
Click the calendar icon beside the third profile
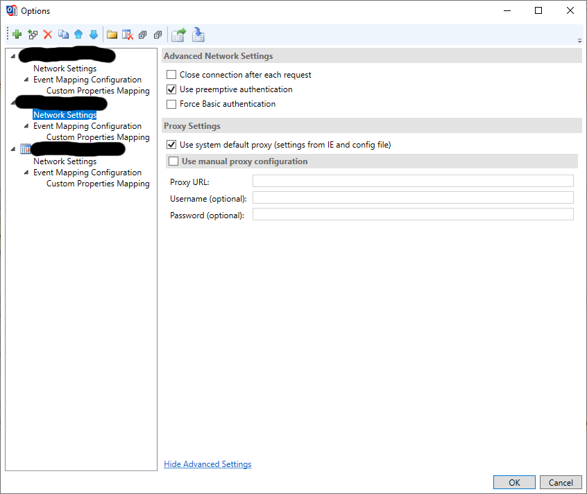[x=26, y=149]
